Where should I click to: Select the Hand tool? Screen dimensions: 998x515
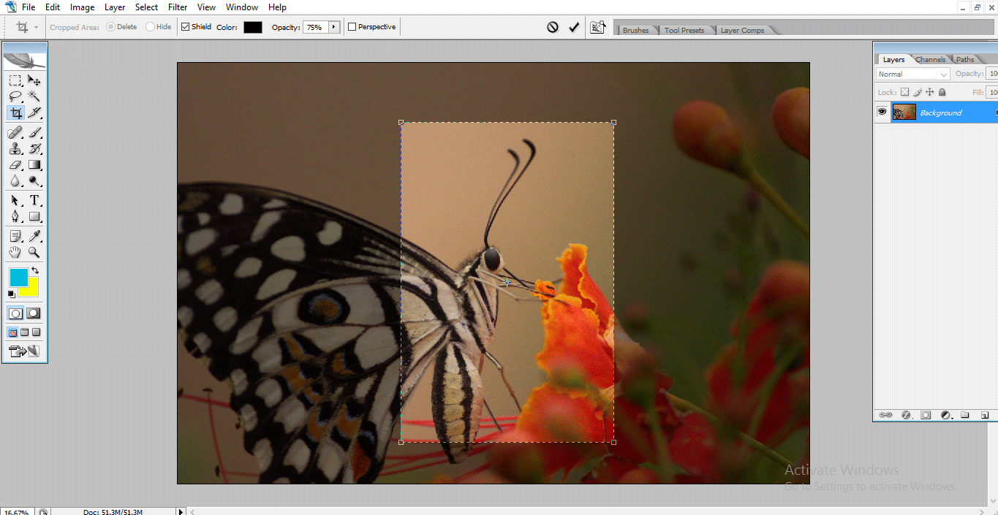click(x=15, y=252)
